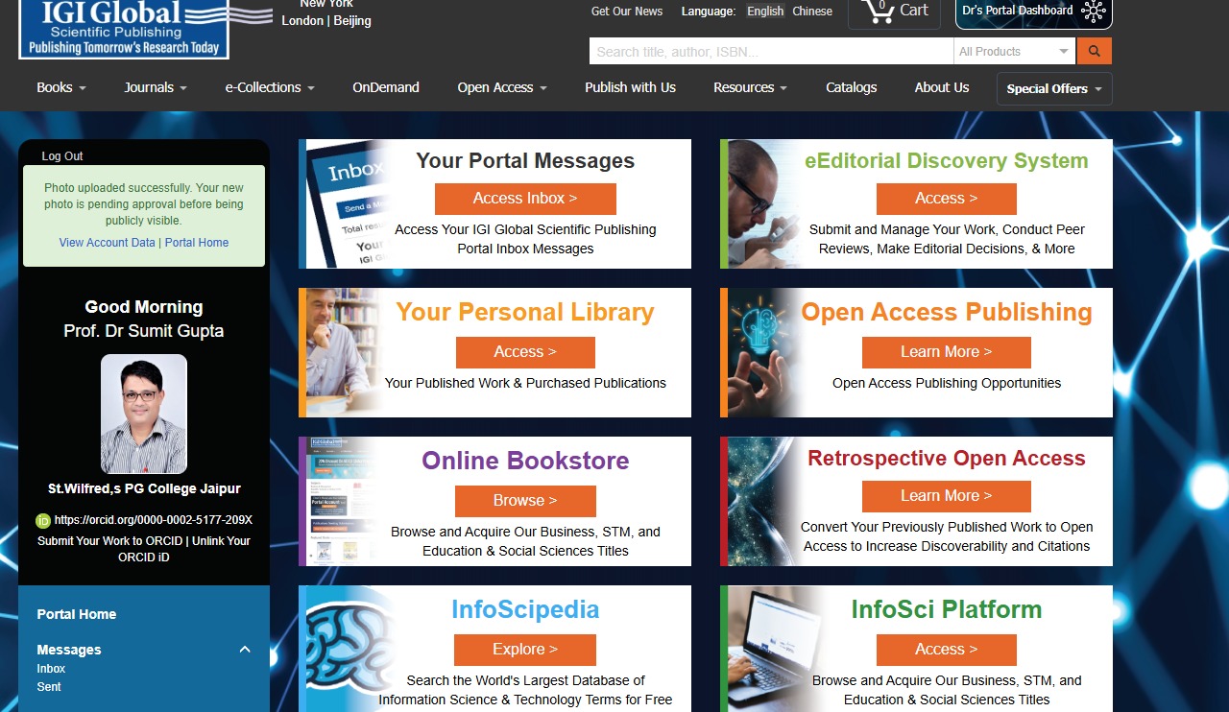Viewport: 1229px width, 712px height.
Task: Click the InfoScipedia Explore button
Action: coord(525,650)
